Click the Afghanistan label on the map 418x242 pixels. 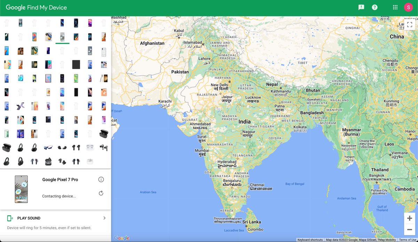pyautogui.click(x=152, y=43)
